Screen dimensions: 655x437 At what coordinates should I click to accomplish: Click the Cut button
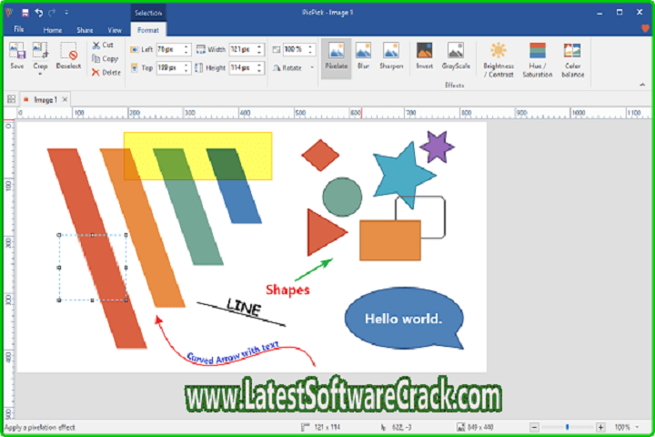click(102, 45)
